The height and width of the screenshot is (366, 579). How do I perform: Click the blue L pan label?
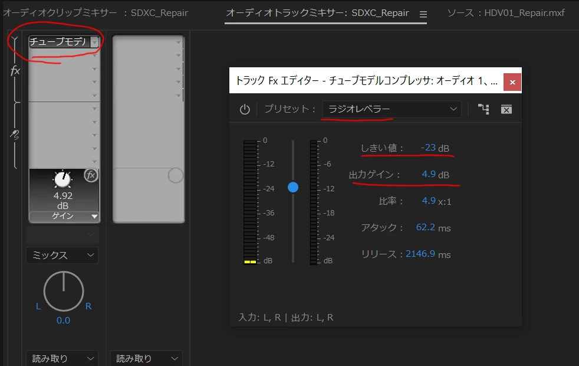(38, 306)
